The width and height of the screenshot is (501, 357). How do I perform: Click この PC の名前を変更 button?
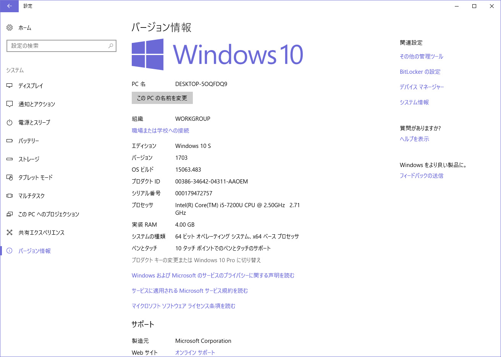click(x=162, y=98)
